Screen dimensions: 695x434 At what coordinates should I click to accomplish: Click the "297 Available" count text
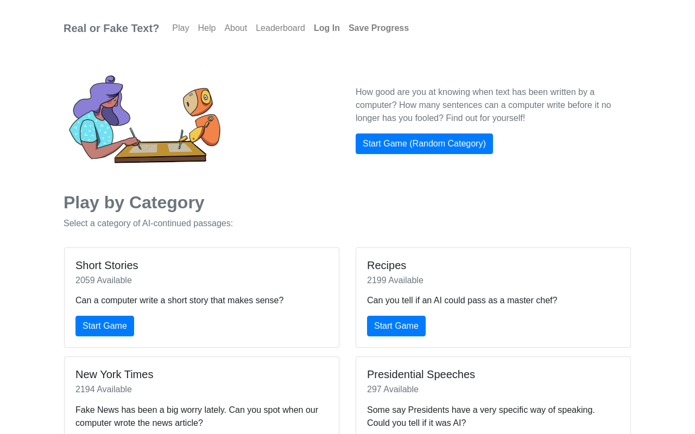click(393, 390)
